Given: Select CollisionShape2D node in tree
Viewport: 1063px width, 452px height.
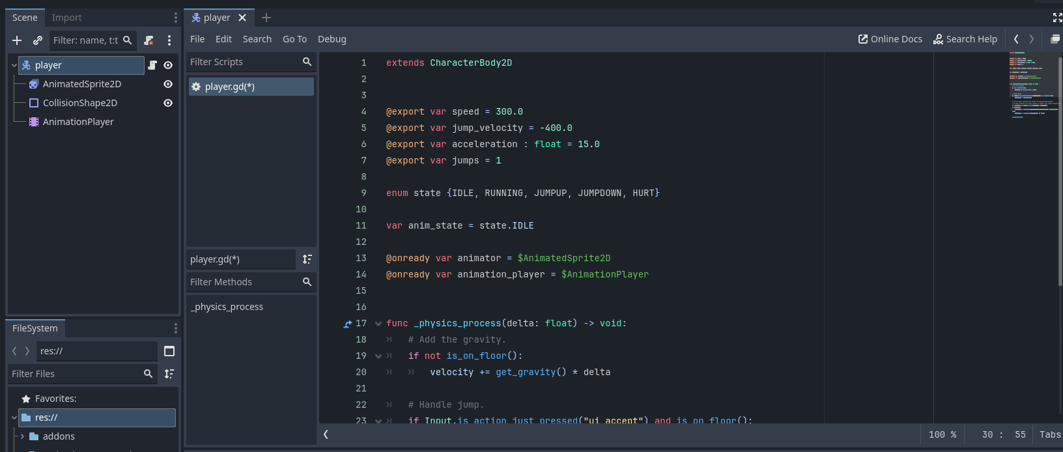Looking at the screenshot, I should 80,103.
